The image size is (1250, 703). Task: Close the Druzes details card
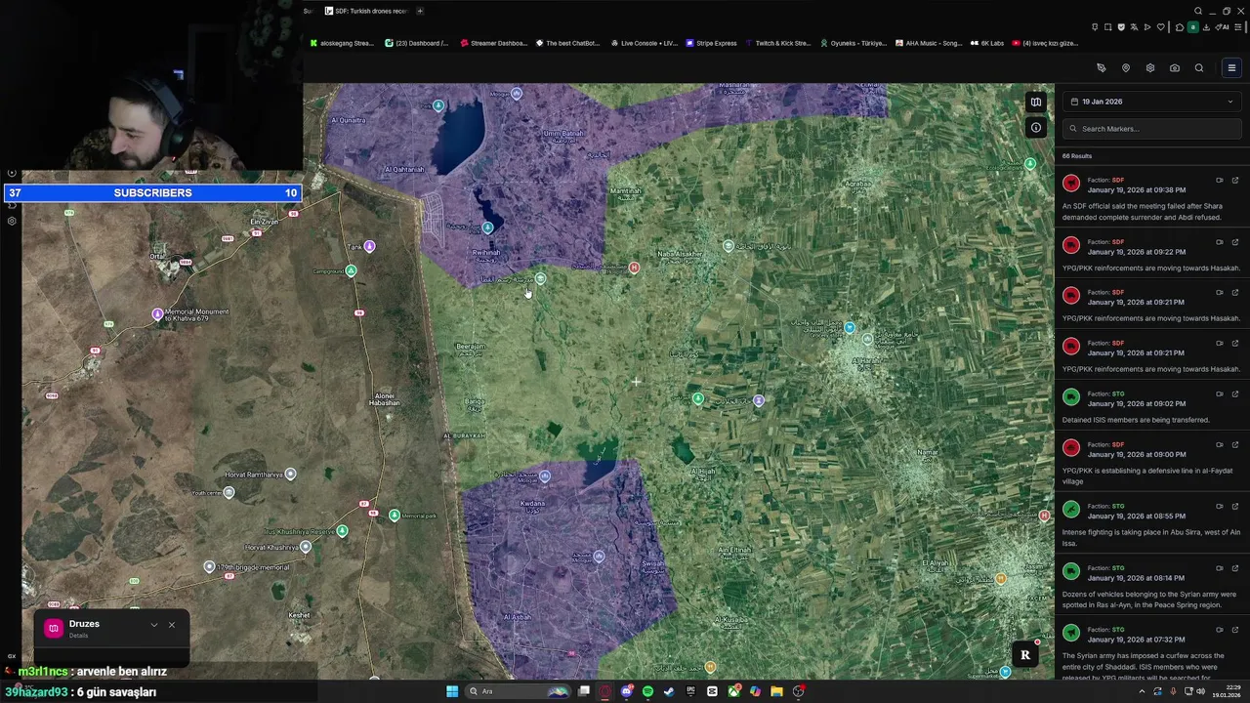pyautogui.click(x=171, y=625)
